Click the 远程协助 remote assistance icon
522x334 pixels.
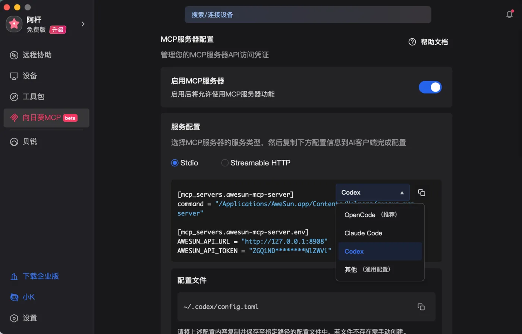click(14, 55)
